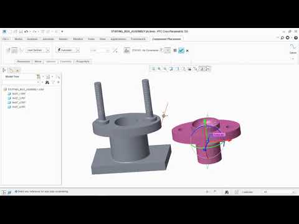Expand the quick access toolbar customize arrow
299x224 pixels.
(x=62, y=32)
